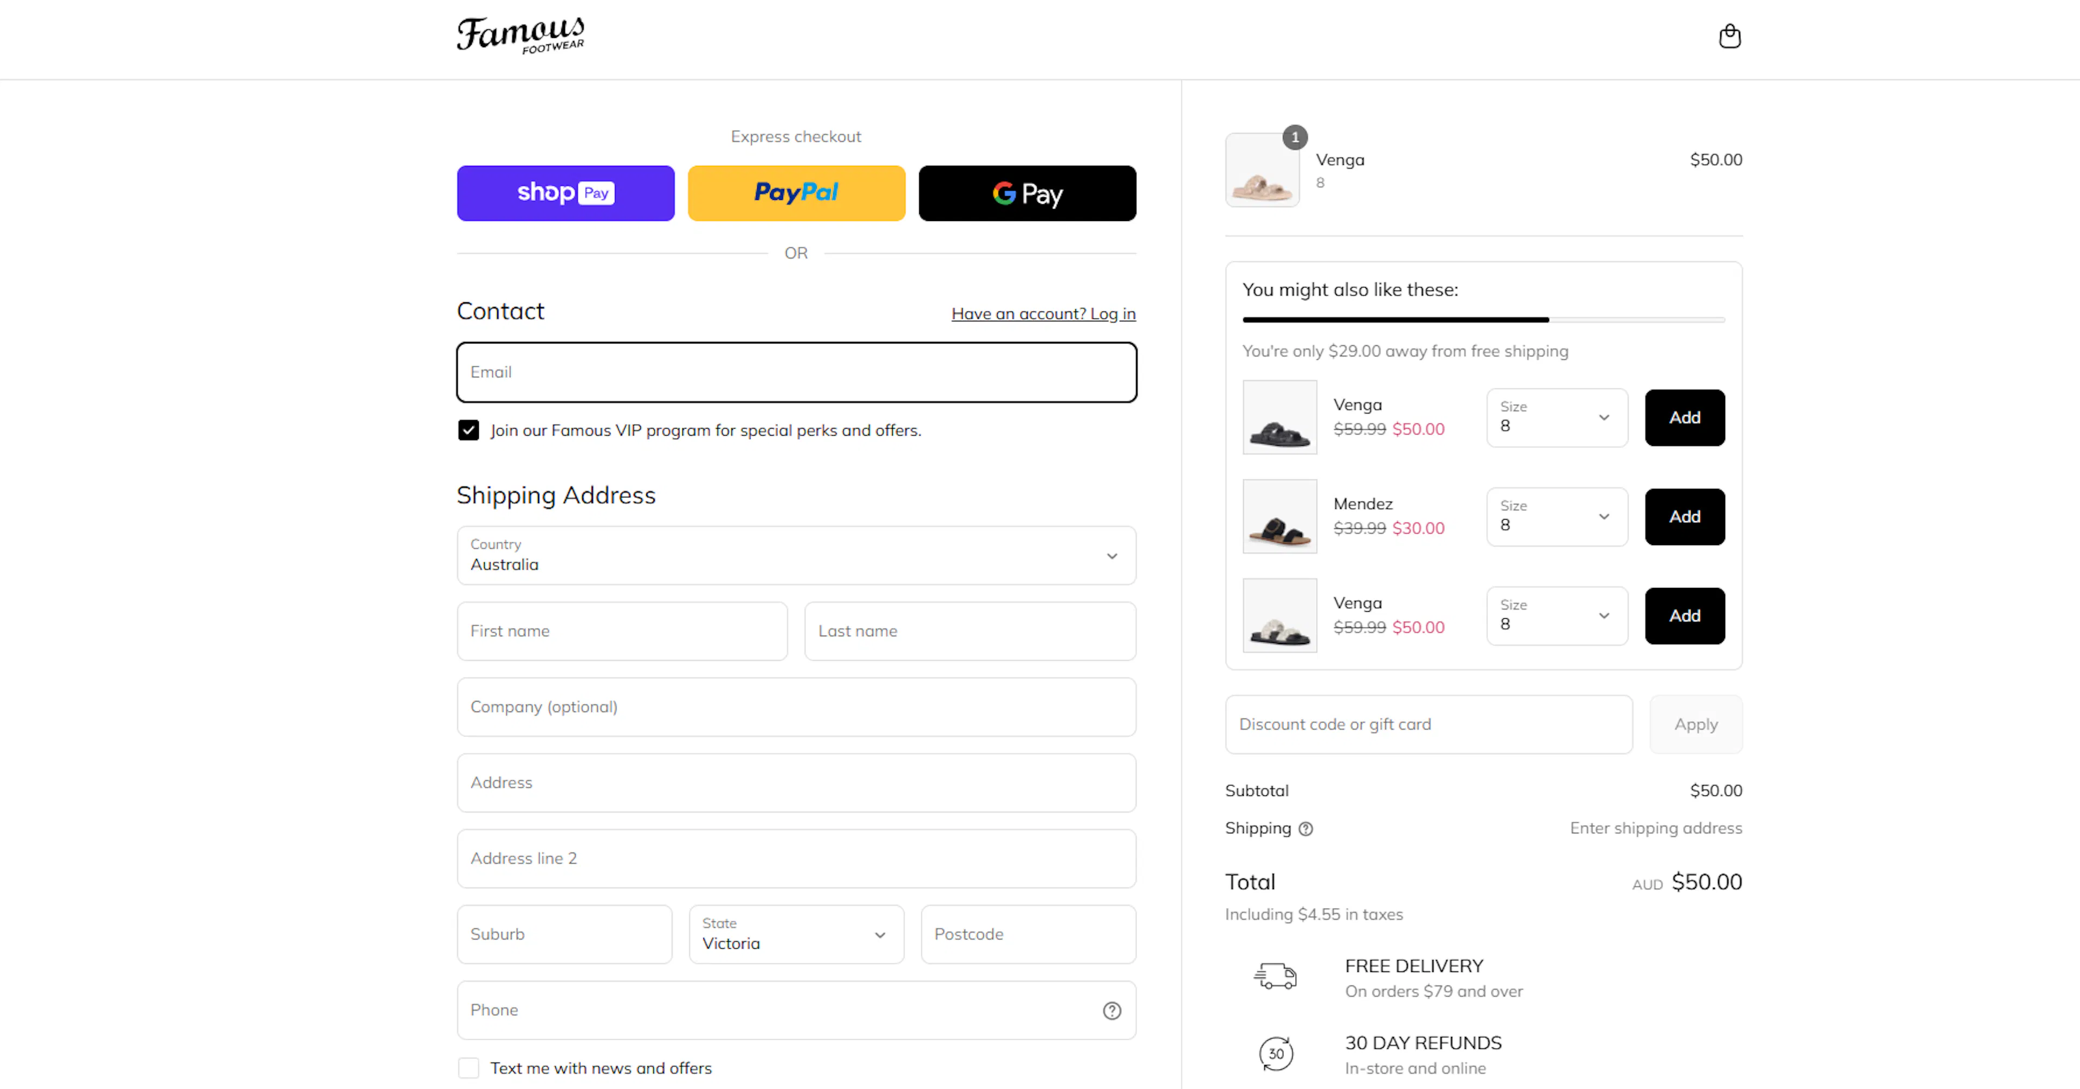Click the Postcode field
2080x1089 pixels.
[1028, 935]
